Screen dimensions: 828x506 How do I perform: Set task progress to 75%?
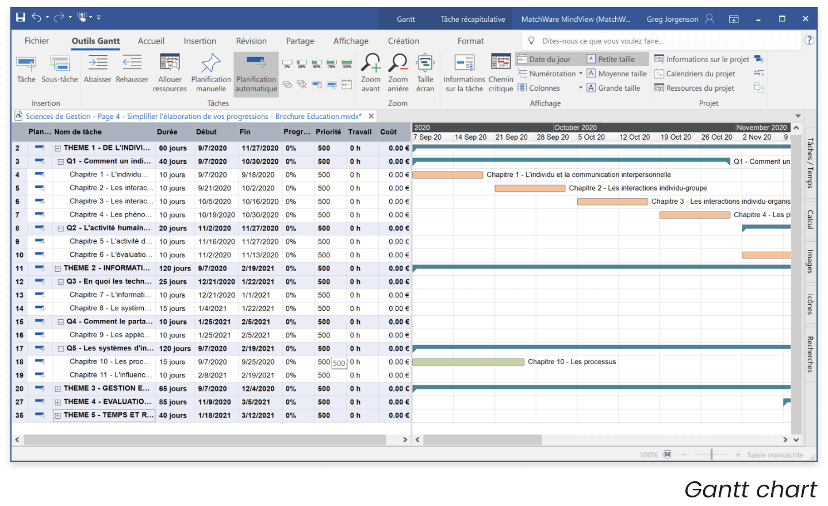point(332,64)
